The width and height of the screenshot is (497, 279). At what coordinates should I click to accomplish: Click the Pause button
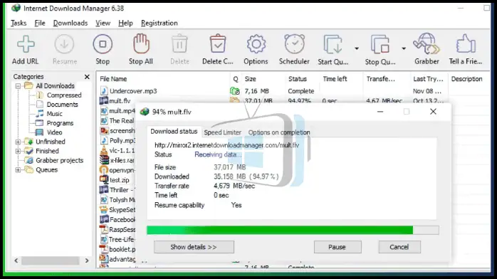[x=338, y=247]
